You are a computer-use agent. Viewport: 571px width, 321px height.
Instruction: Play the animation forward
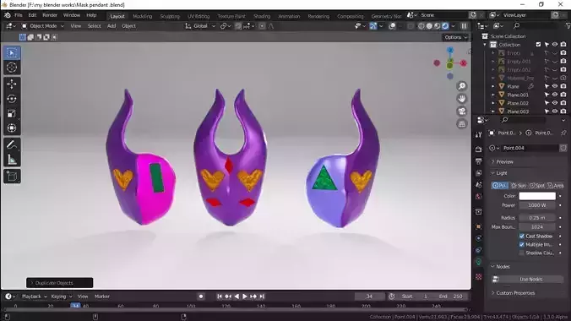pyautogui.click(x=245, y=297)
